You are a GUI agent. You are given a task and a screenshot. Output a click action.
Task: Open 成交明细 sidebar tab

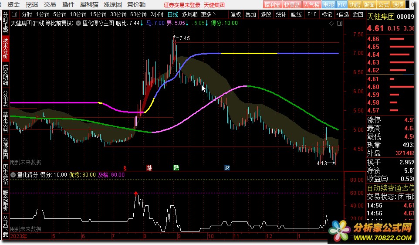tap(5, 75)
